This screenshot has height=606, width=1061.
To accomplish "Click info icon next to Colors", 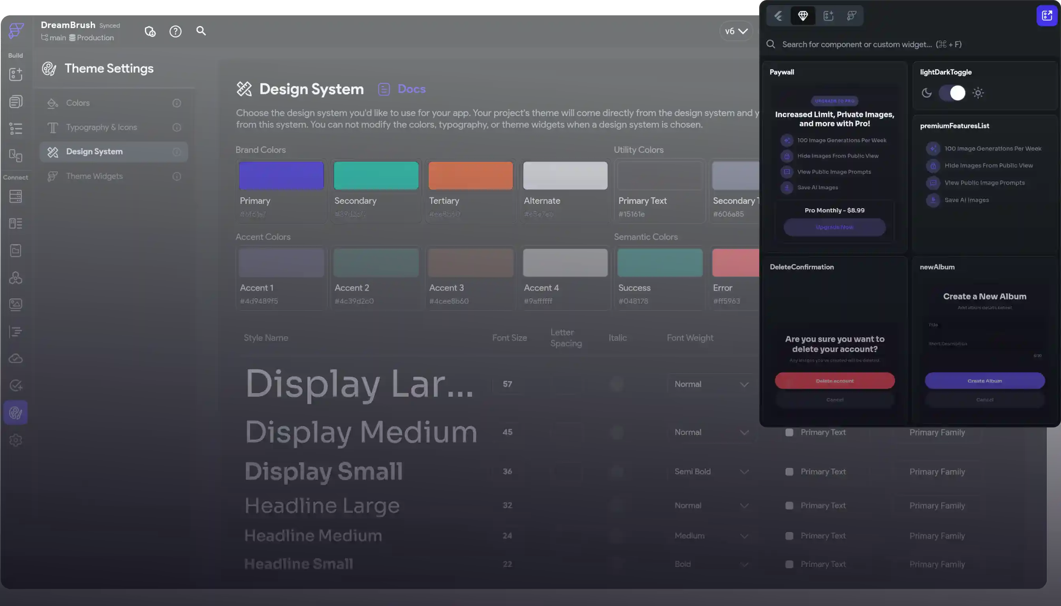I will pos(177,103).
